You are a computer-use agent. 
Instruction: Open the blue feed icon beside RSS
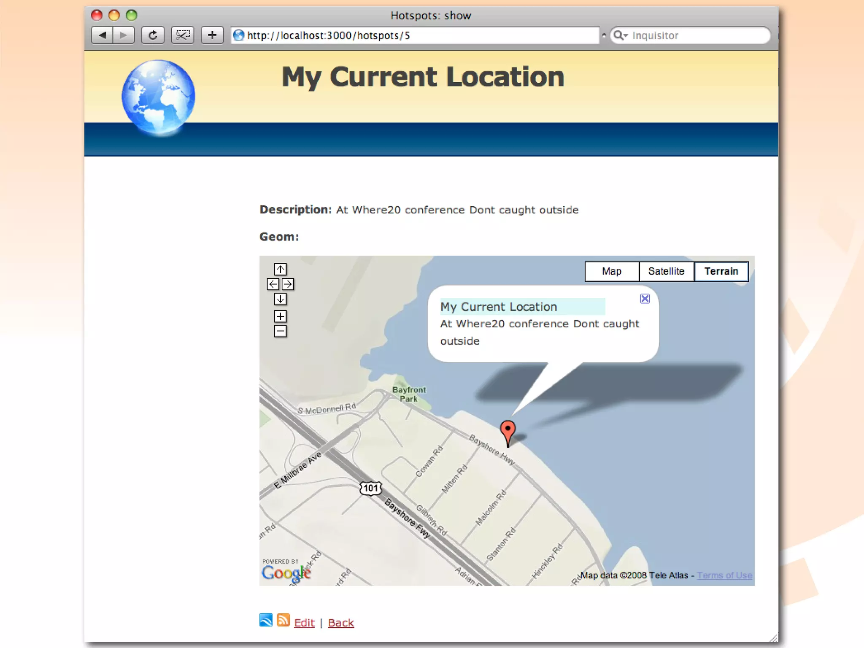coord(266,620)
